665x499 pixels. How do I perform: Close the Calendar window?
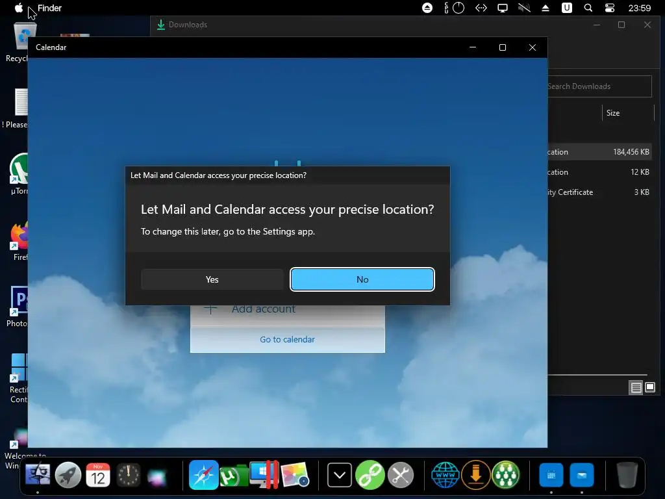coord(533,47)
